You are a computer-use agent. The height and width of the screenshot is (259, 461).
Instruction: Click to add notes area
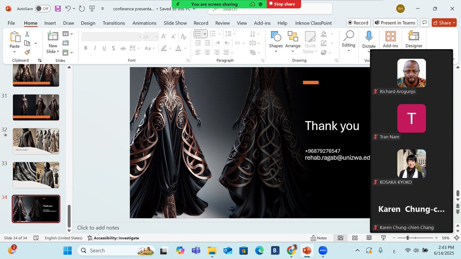[x=98, y=228]
